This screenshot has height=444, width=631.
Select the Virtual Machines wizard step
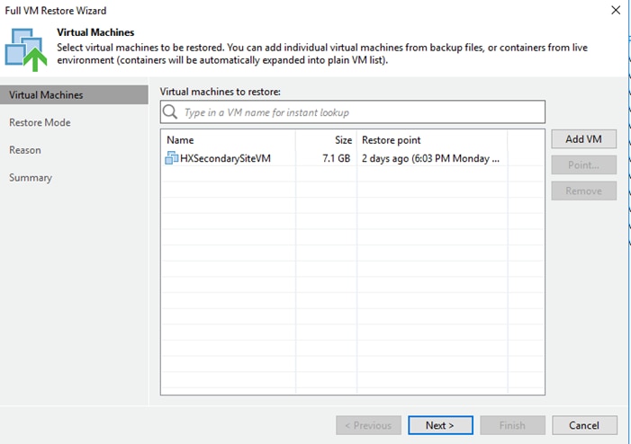pyautogui.click(x=74, y=95)
